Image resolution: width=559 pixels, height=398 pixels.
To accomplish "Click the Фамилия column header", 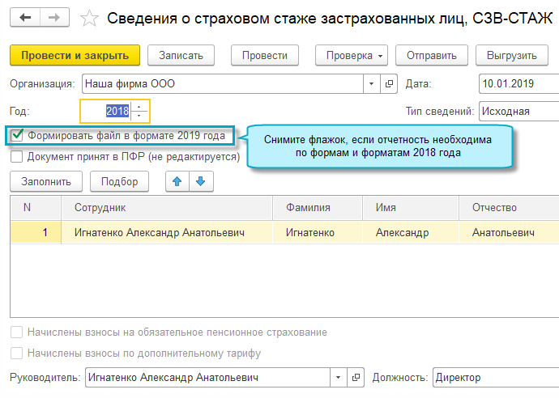I will pos(309,208).
